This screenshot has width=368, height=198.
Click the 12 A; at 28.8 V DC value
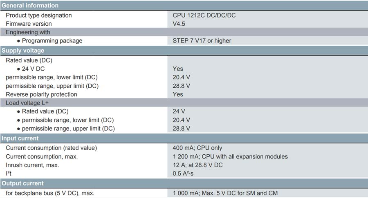pos(197,165)
